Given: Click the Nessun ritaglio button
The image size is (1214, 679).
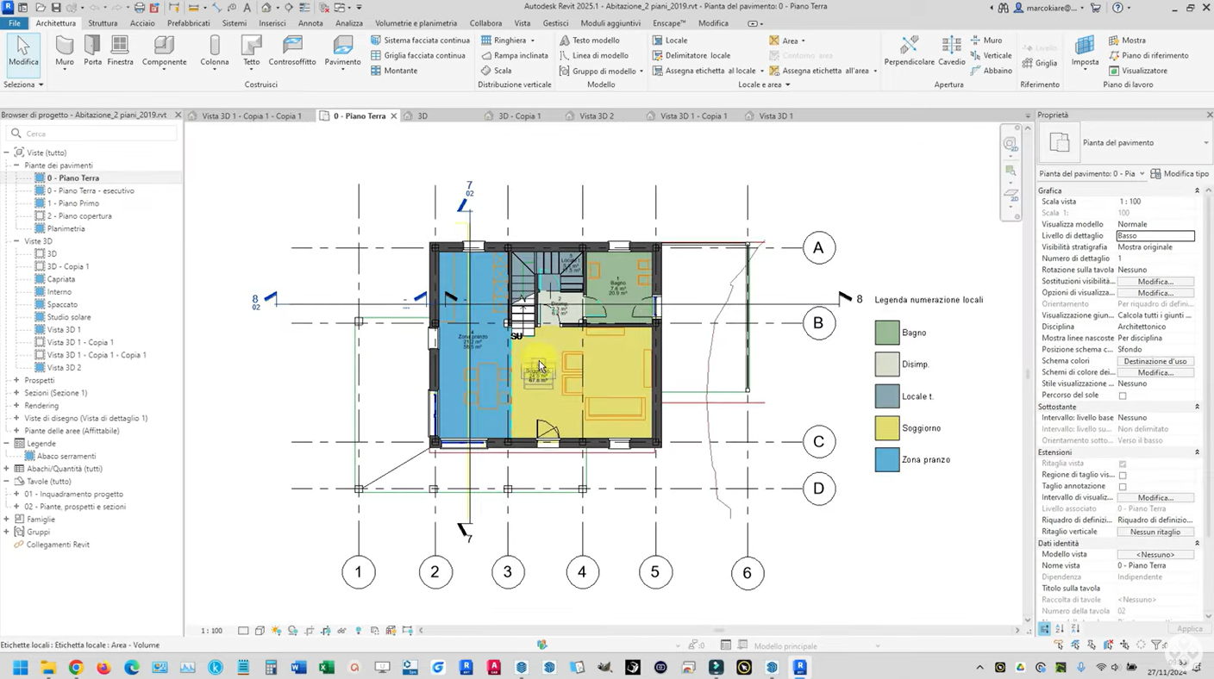Looking at the screenshot, I should tap(1155, 532).
